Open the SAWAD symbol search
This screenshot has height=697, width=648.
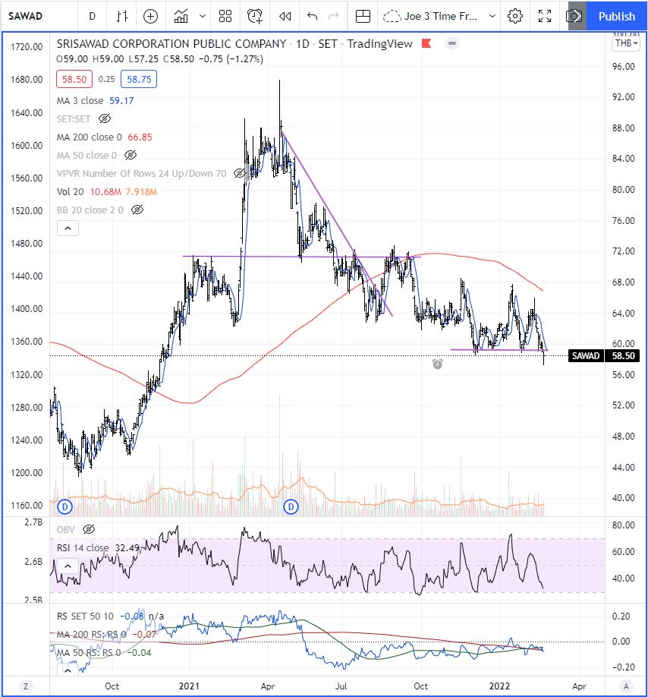[25, 17]
